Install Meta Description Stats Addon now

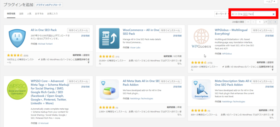262,81
